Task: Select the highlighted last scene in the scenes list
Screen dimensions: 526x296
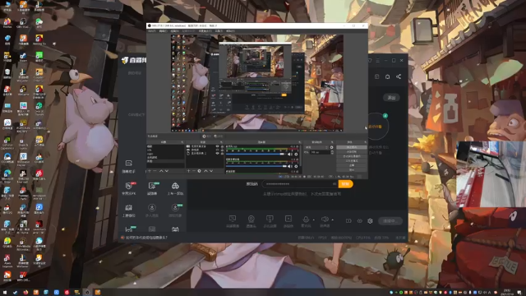Action: coord(166,161)
